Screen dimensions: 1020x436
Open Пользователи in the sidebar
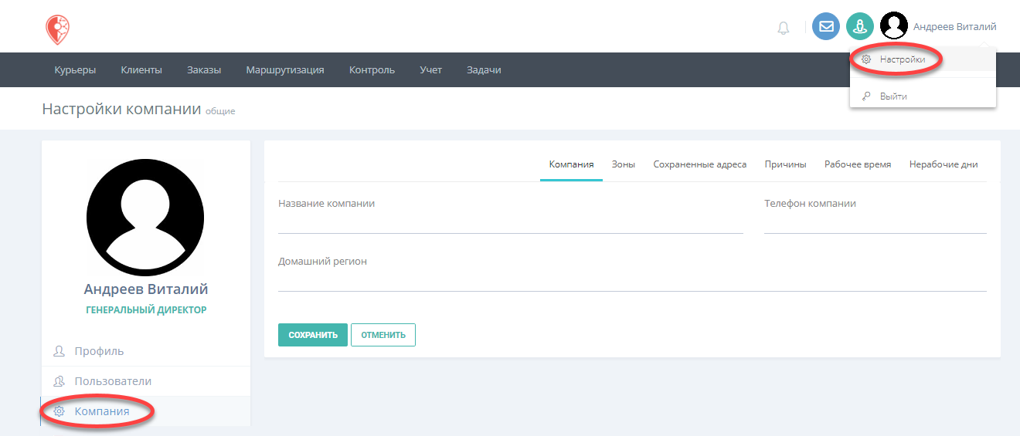(x=145, y=381)
